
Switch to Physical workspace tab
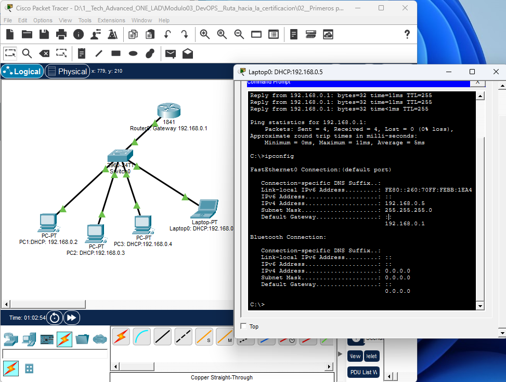(68, 71)
